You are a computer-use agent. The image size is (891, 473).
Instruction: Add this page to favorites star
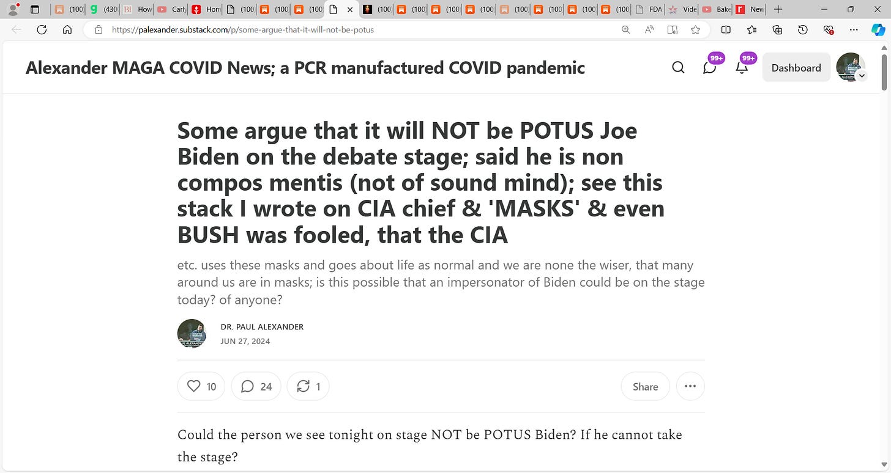coord(695,29)
